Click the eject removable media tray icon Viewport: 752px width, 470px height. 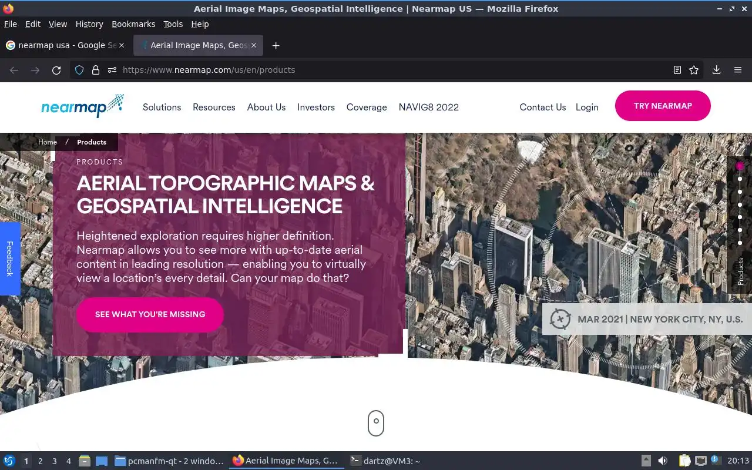[x=646, y=461]
